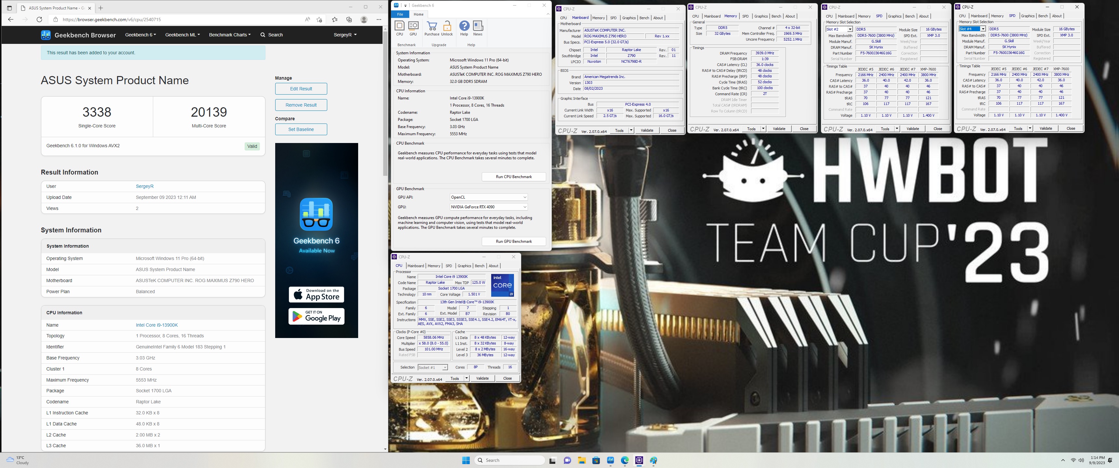Click the Search link in Geekbench navbar
Screen dimensions: 1119x468
(x=272, y=35)
